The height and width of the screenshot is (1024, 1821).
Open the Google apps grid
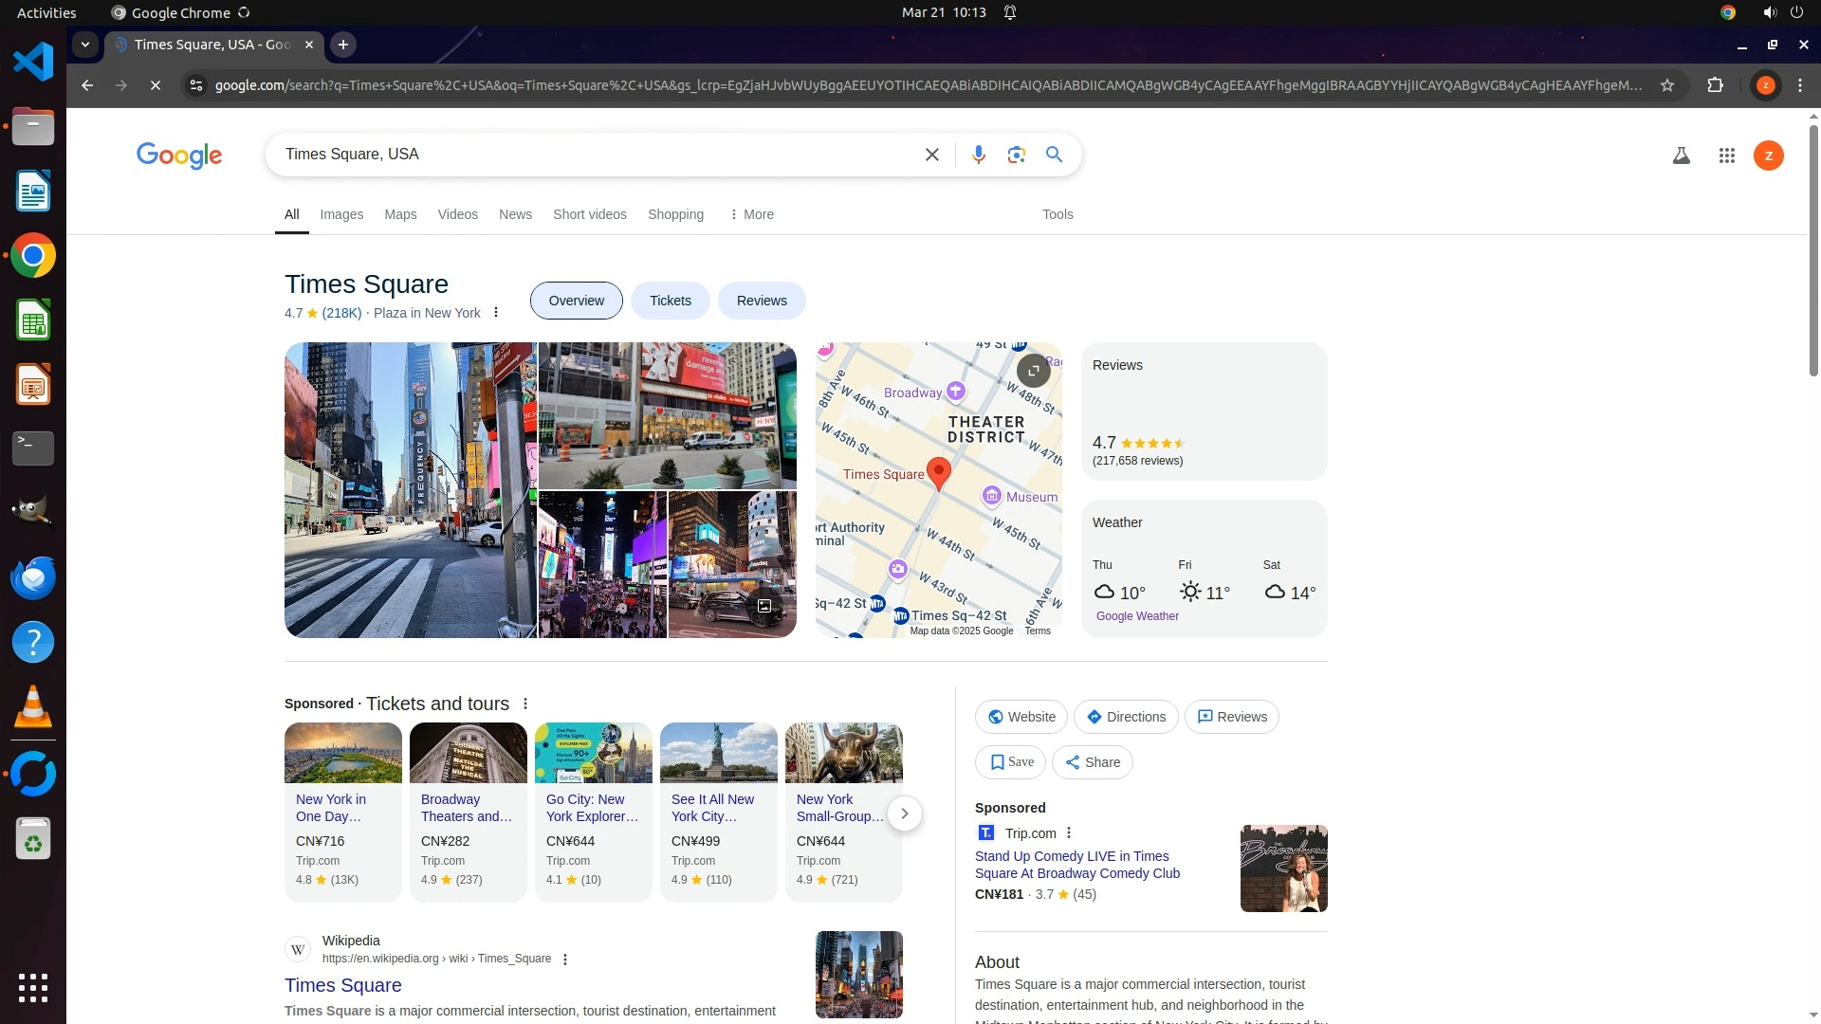point(1726,155)
